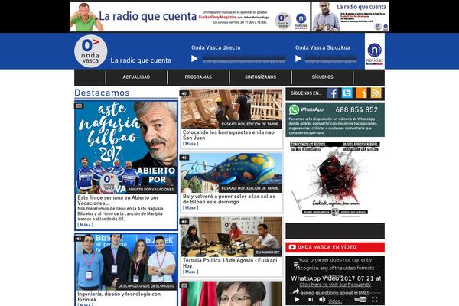This screenshot has height=306, width=459.
Task: Open the orange iVoox 'i' icon
Action: 362,93
